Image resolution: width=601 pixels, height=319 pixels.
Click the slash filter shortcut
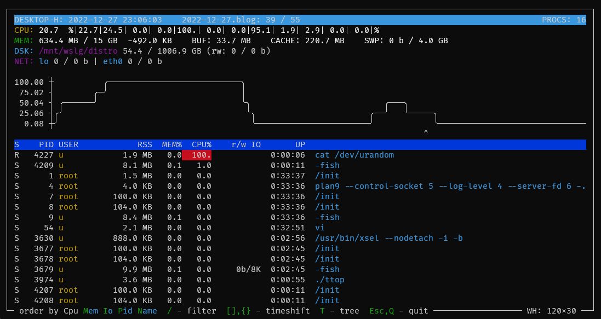(169, 311)
